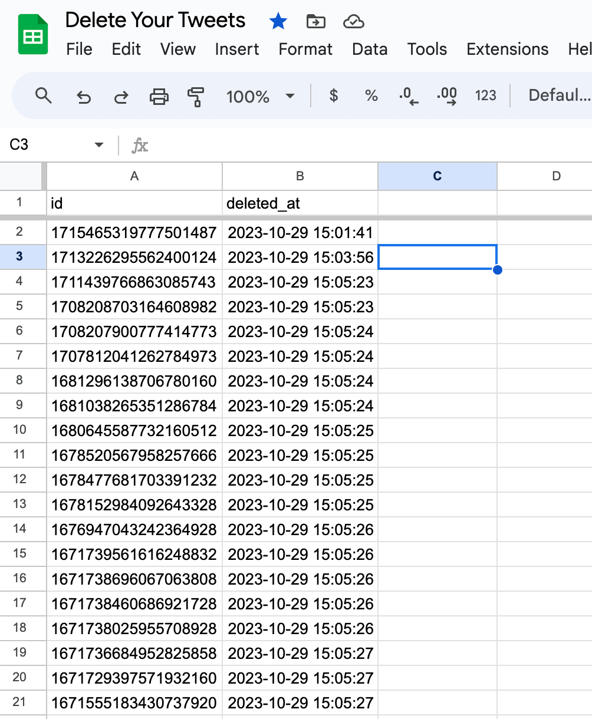Open the search menus magnifier icon
The width and height of the screenshot is (592, 719).
44,95
